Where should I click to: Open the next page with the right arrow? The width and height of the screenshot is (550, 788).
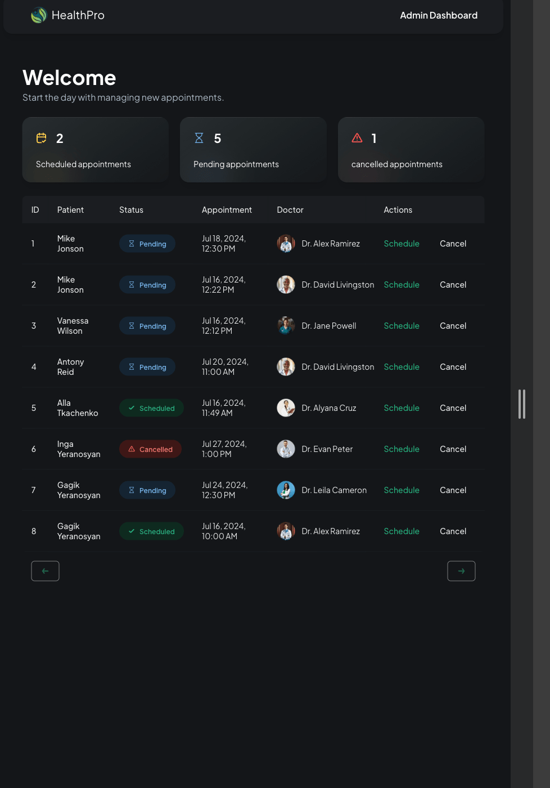pyautogui.click(x=461, y=571)
